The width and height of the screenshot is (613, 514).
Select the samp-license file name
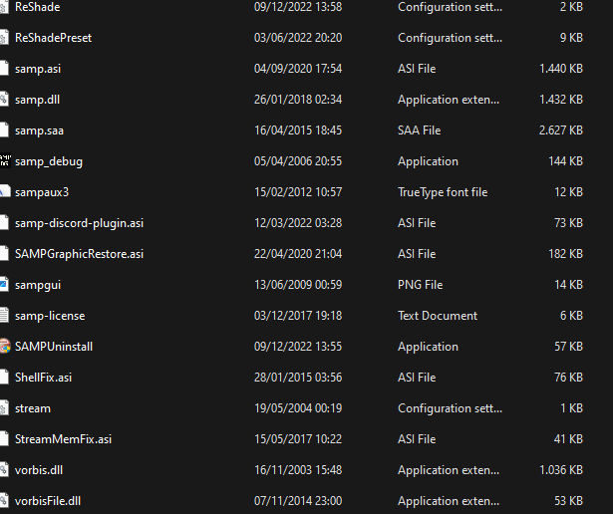tap(50, 316)
